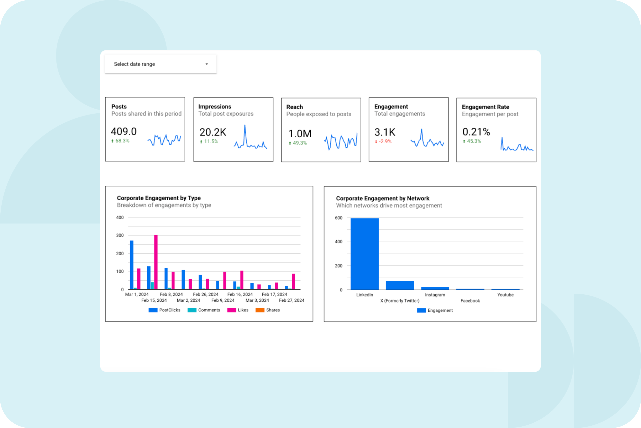Click the Engagement legend item in network chart
Viewport: 641px width, 428px height.
tap(435, 310)
